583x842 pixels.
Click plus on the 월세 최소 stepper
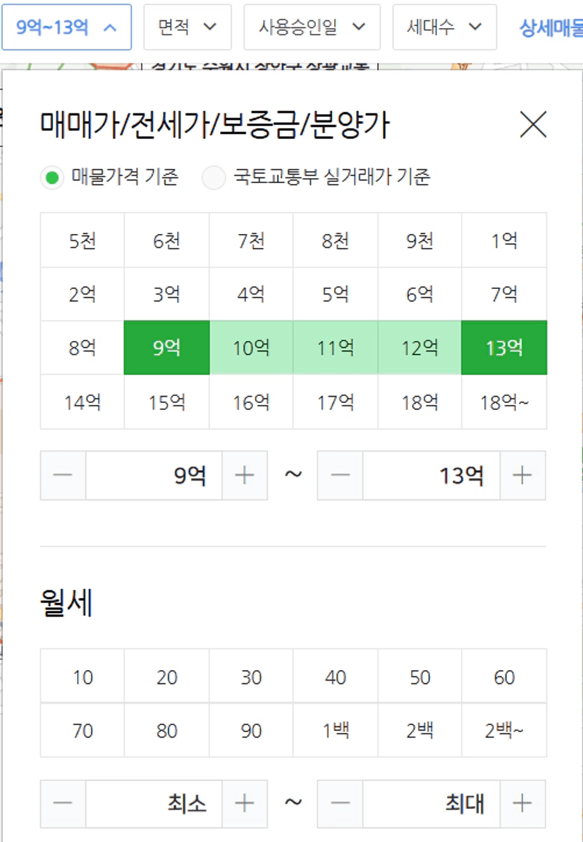[245, 804]
